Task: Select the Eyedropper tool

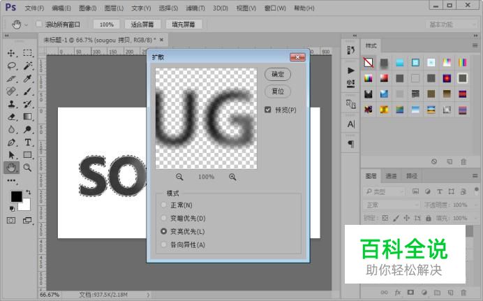Action: 27,78
